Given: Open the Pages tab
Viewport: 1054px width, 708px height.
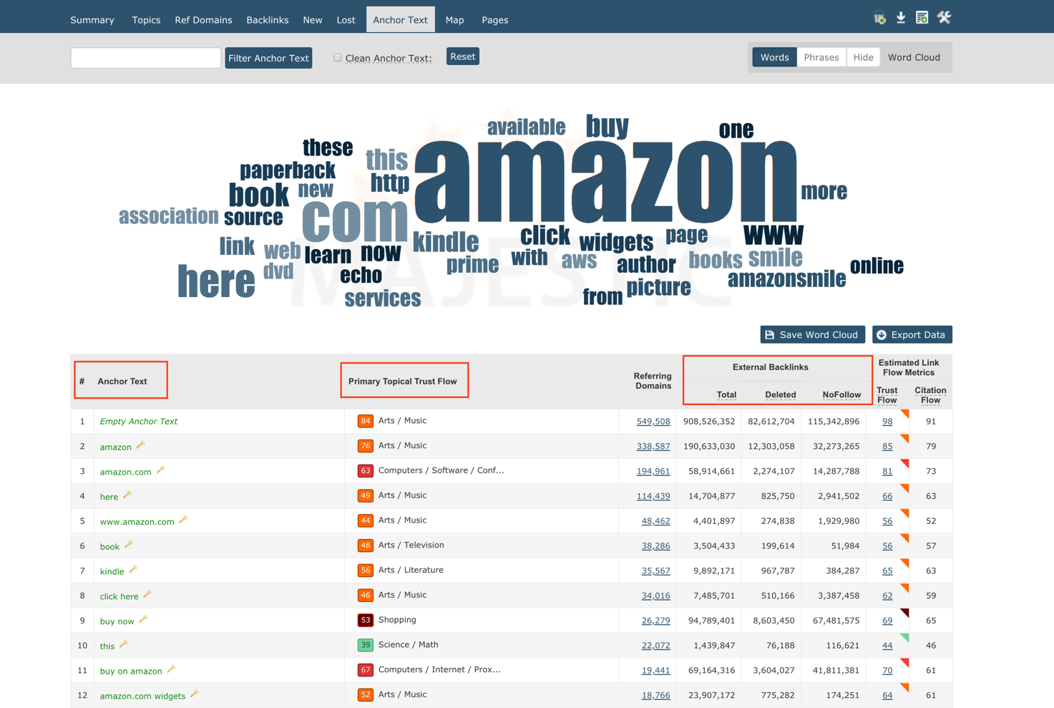Looking at the screenshot, I should (x=495, y=20).
